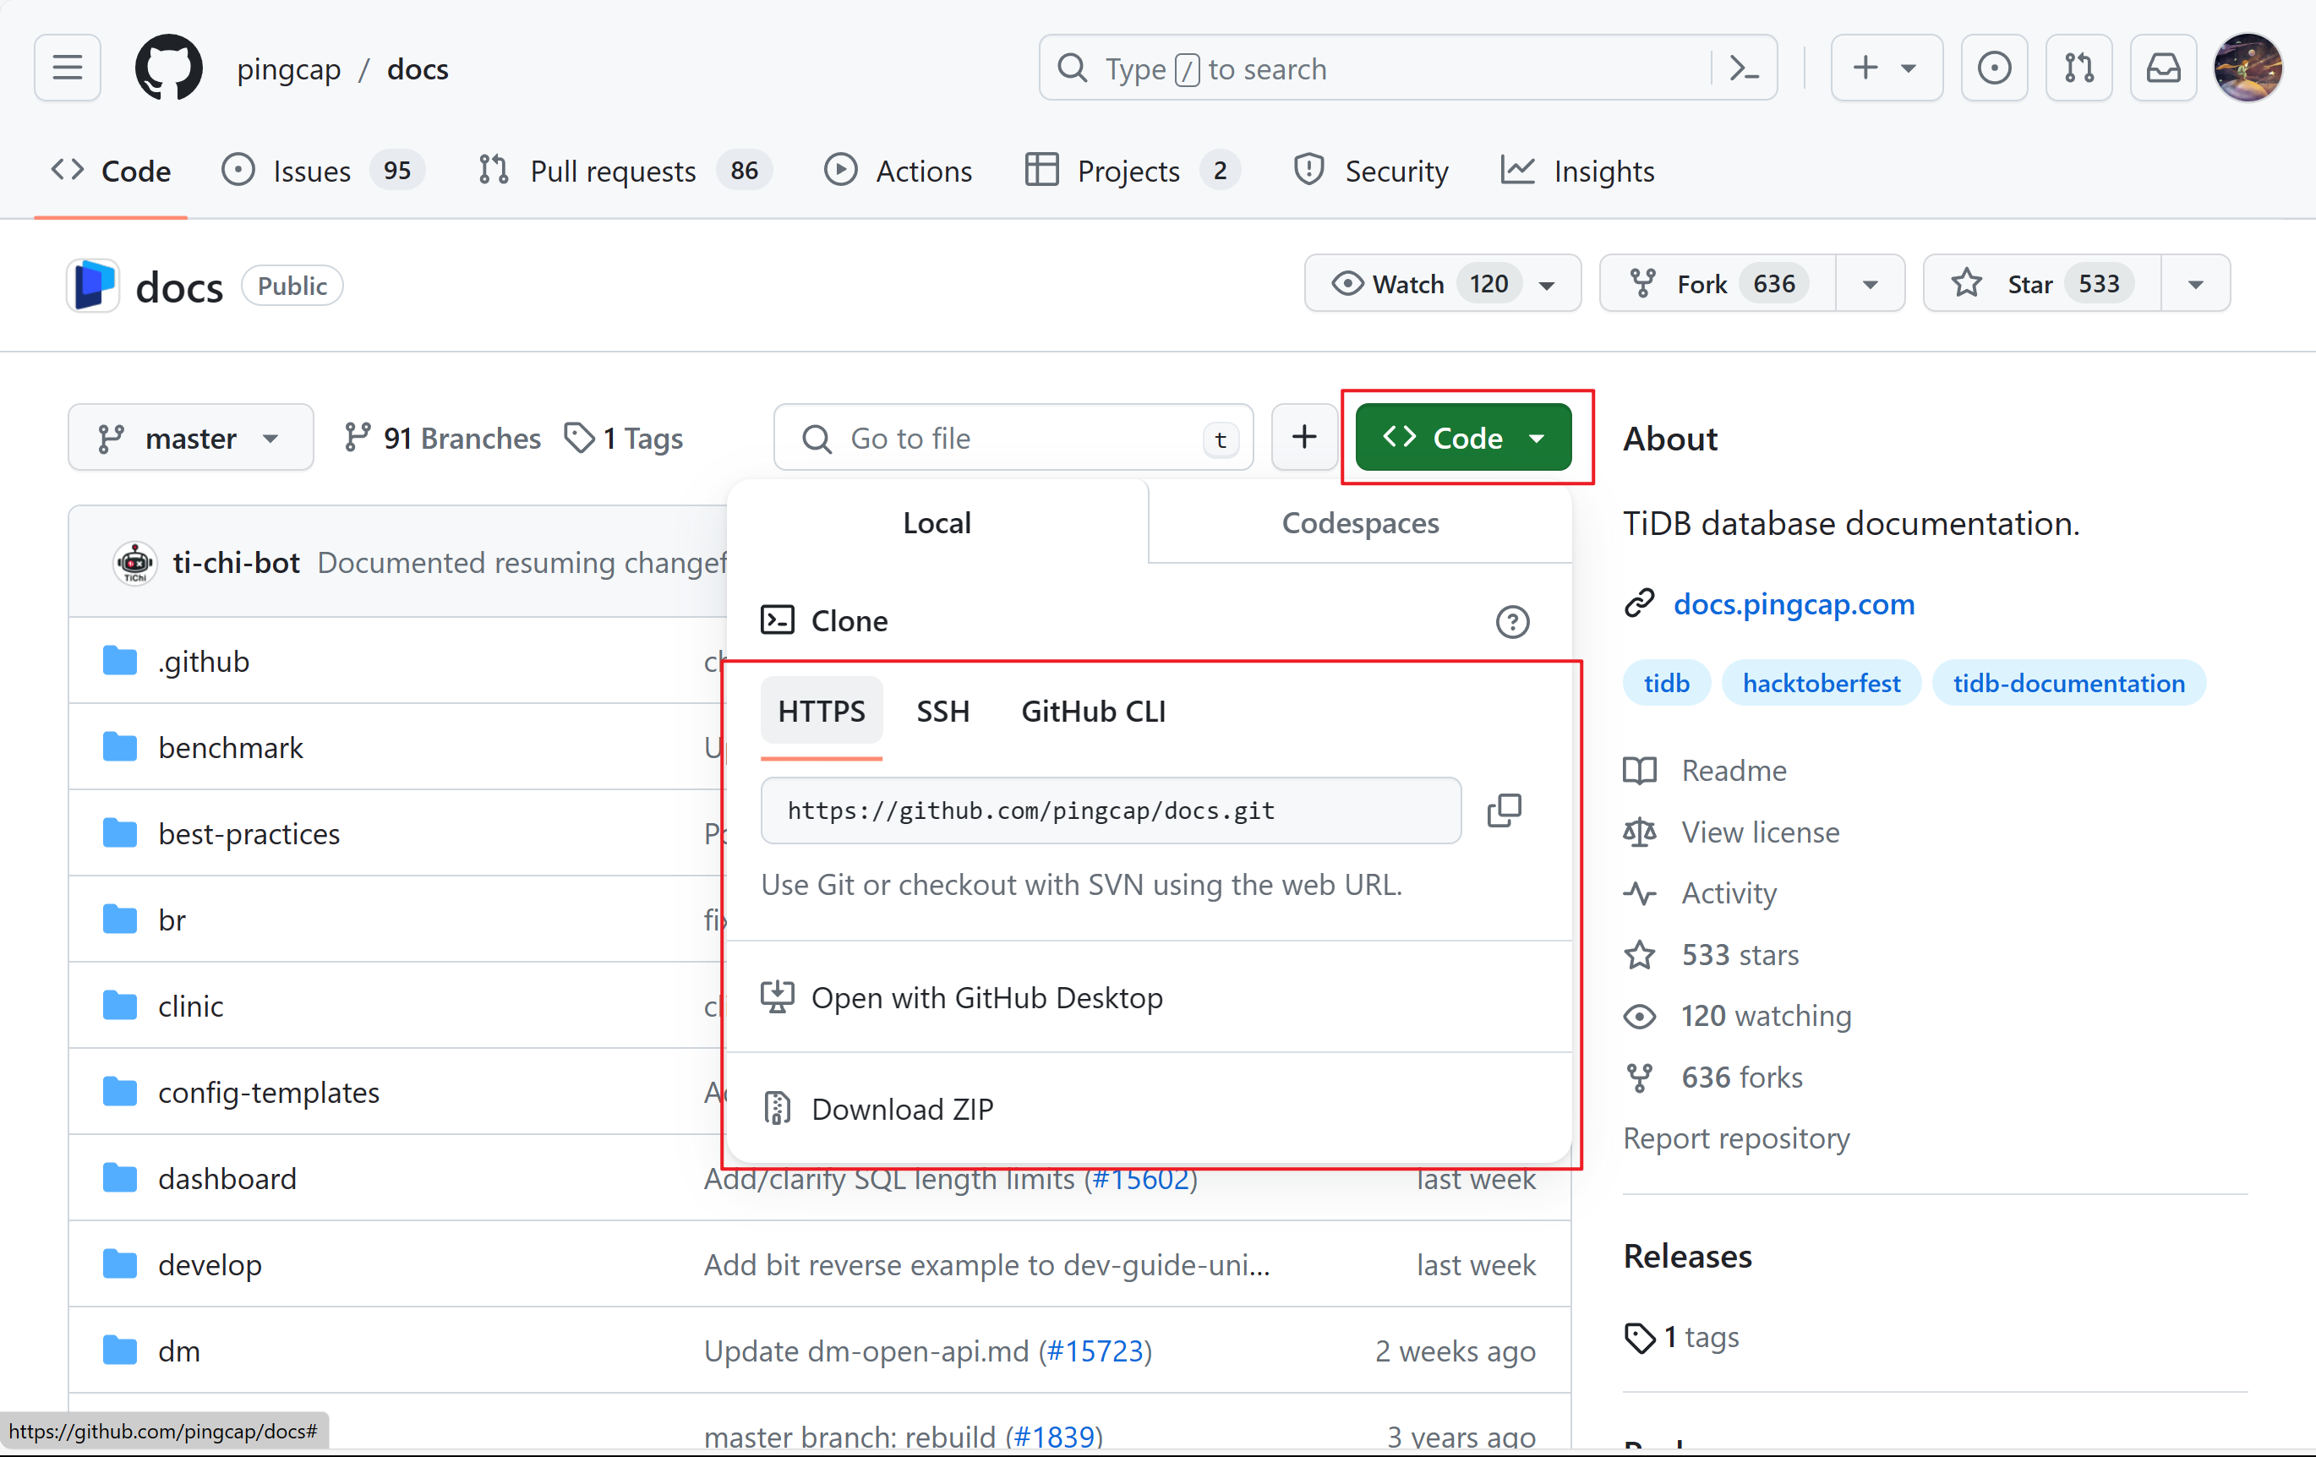
Task: Open the br folder
Action: [172, 919]
